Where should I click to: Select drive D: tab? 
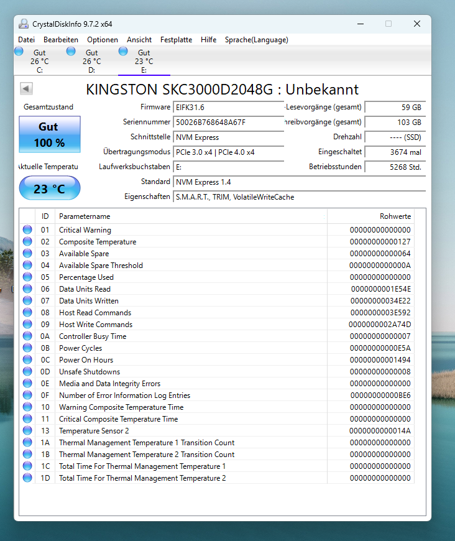tap(91, 61)
